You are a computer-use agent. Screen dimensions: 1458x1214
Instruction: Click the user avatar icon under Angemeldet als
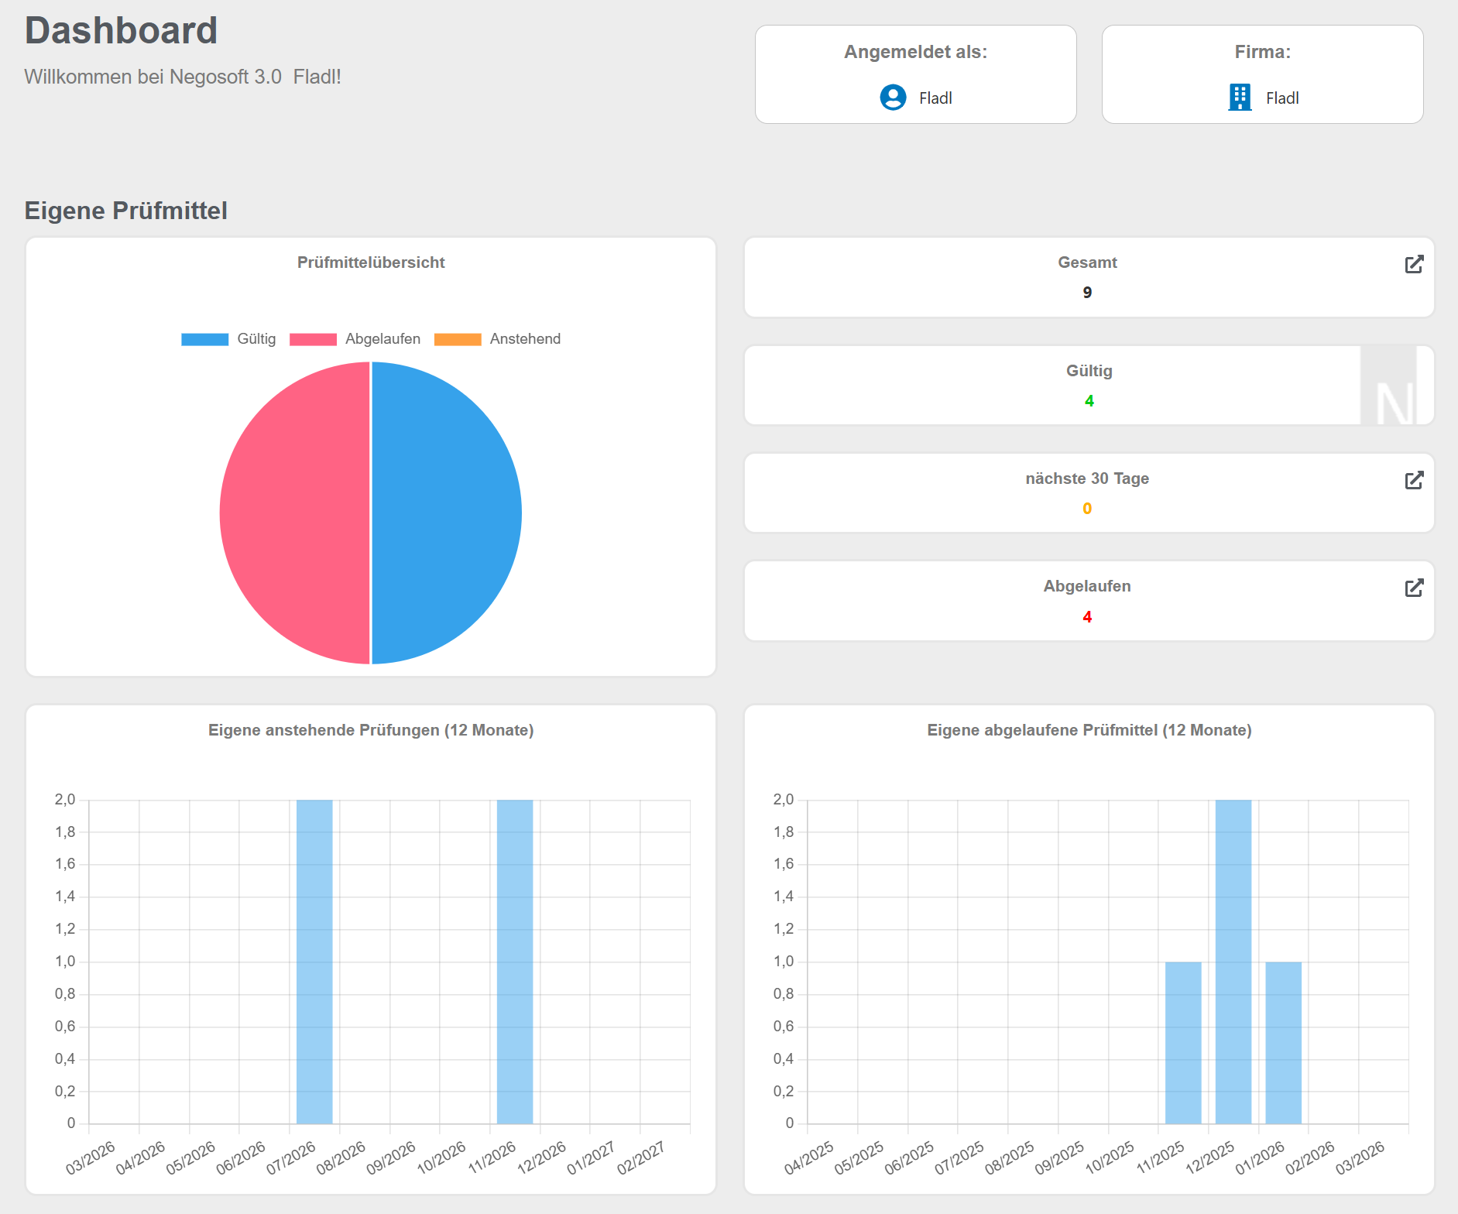coord(893,98)
